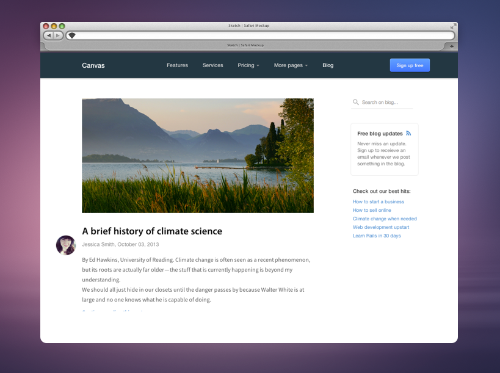This screenshot has width=500, height=373.
Task: Open the Services nav item
Action: [213, 65]
